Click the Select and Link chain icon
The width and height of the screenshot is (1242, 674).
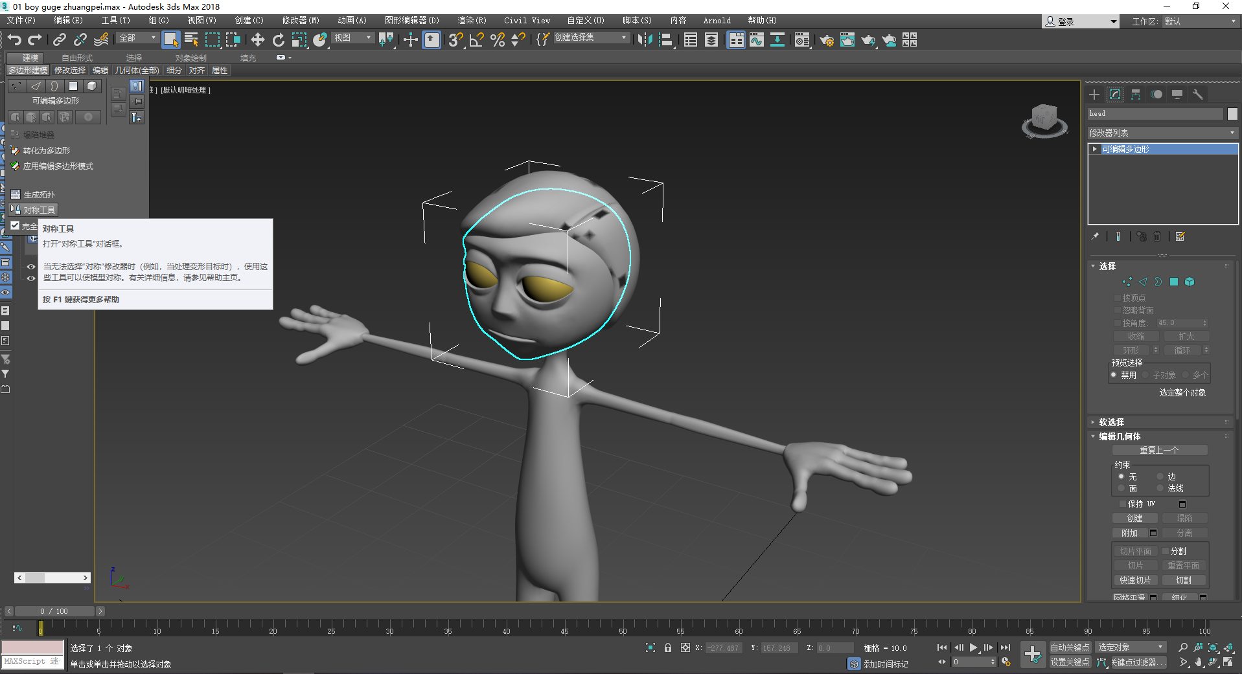tap(59, 40)
